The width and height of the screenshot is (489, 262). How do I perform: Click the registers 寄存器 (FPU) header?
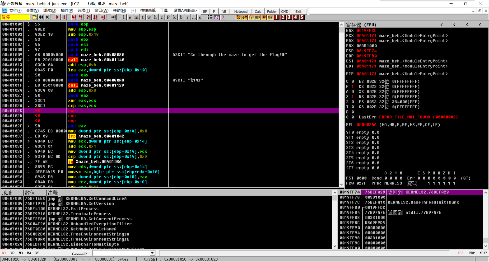(361, 25)
